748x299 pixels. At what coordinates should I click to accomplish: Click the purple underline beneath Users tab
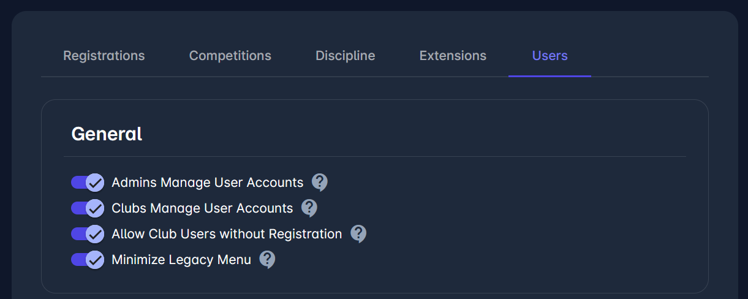(x=550, y=76)
